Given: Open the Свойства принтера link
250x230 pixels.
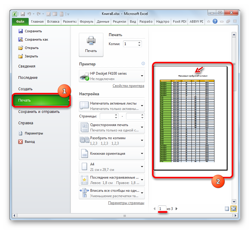Looking at the screenshot, I should (128, 86).
